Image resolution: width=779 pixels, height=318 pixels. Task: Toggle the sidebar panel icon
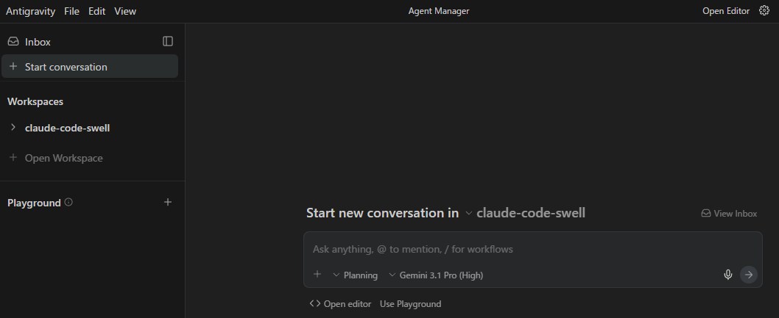pyautogui.click(x=168, y=42)
